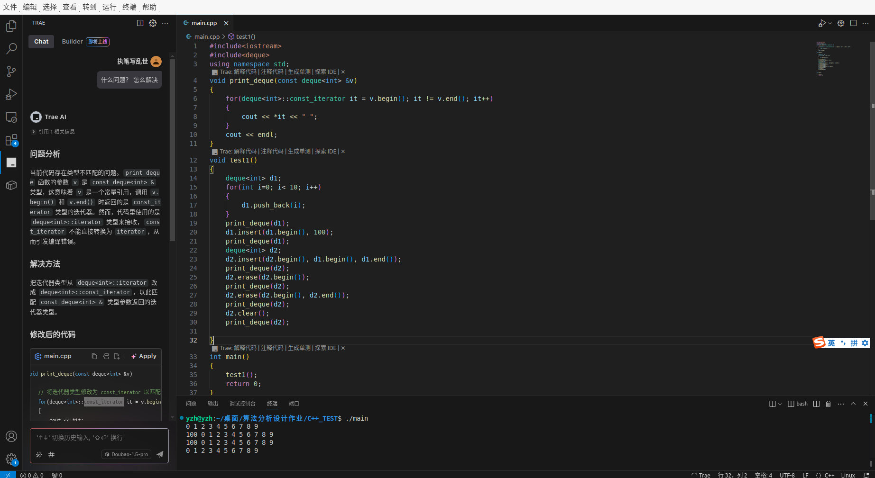Image resolution: width=875 pixels, height=478 pixels.
Task: Split the editor with the split icon
Action: coord(852,23)
